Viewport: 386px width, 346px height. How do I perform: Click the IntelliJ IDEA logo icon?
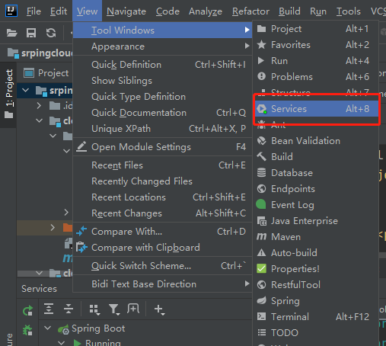(11, 11)
